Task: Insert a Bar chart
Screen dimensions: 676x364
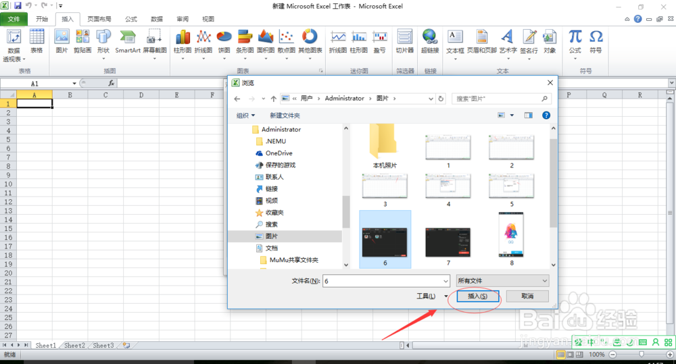Action: (245, 43)
